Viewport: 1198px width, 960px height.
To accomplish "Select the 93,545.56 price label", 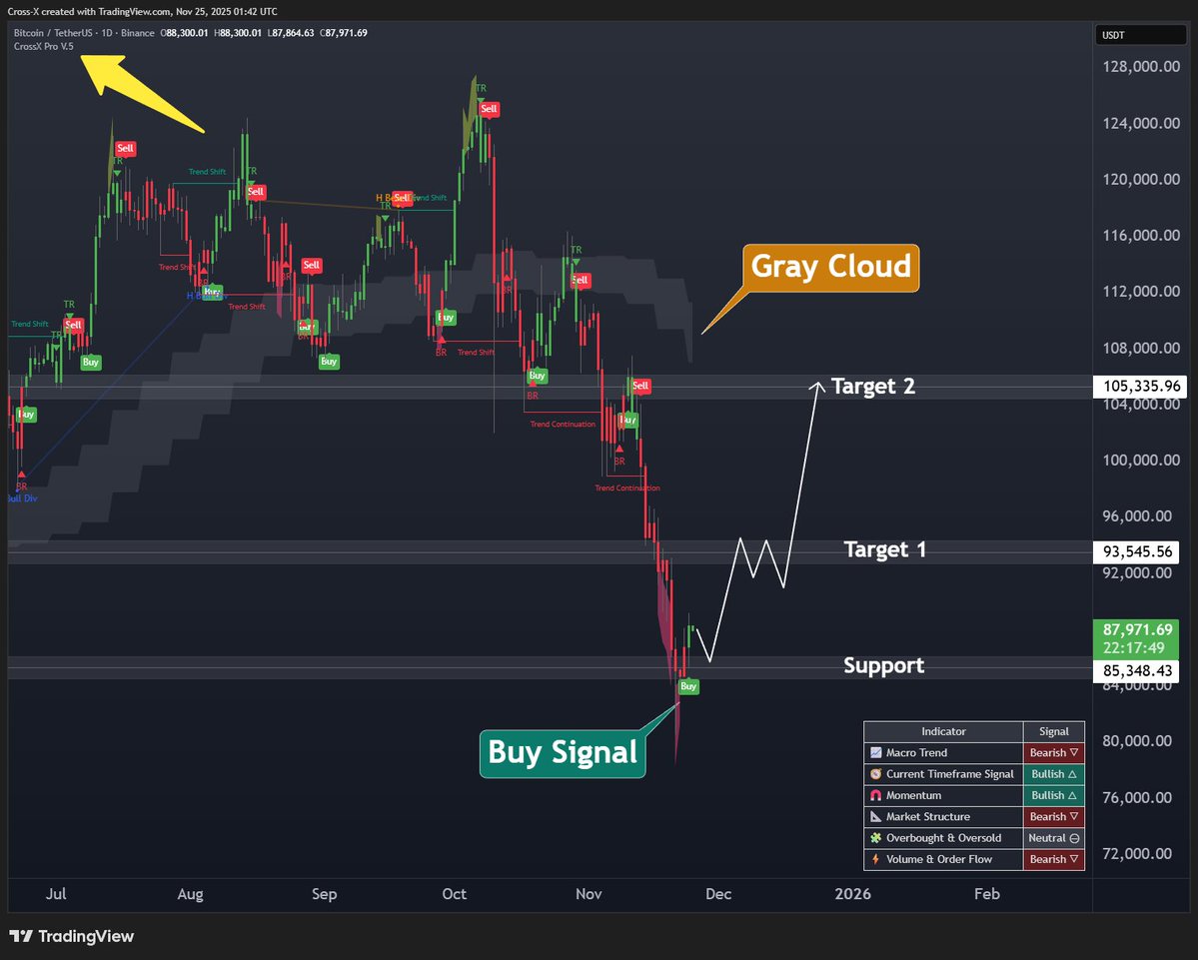I will tap(1137, 551).
